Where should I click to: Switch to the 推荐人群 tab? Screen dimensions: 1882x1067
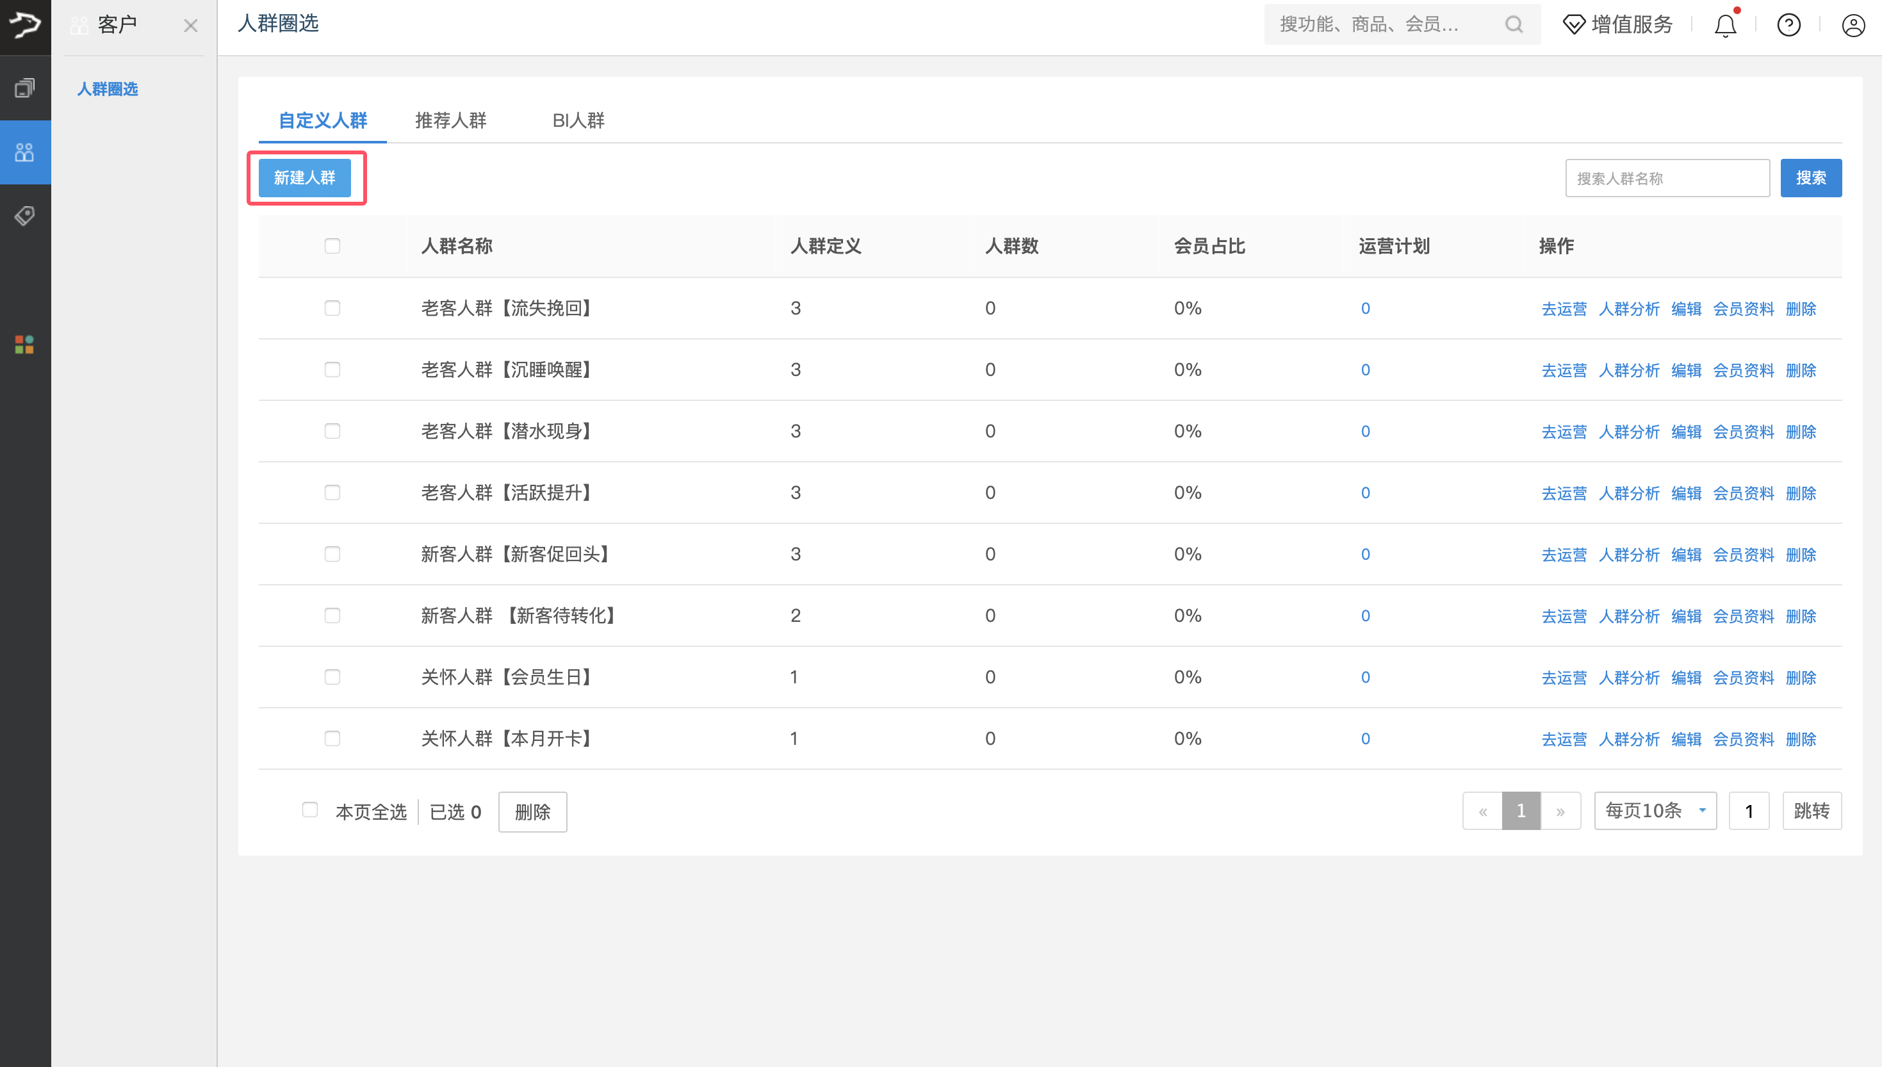click(x=451, y=120)
